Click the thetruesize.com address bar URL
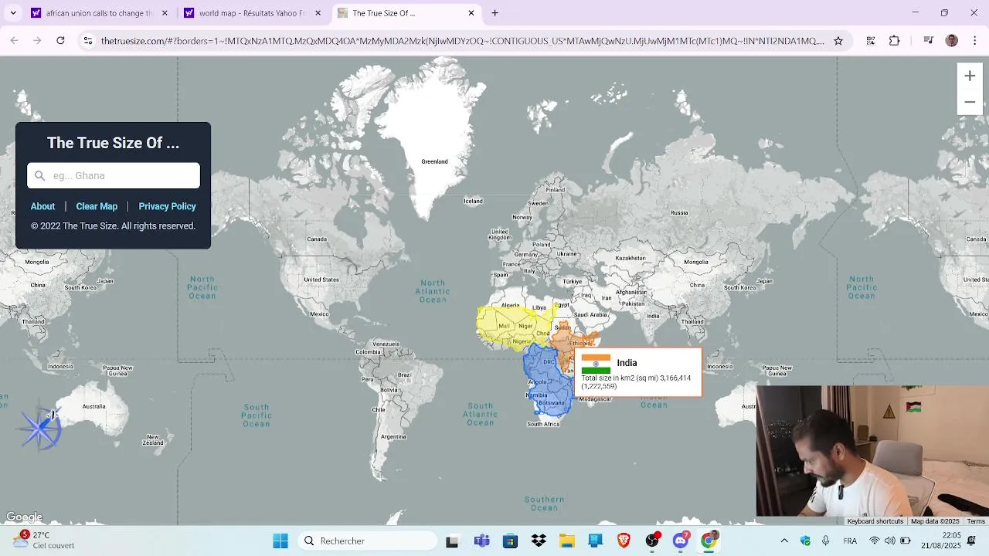The height and width of the screenshot is (556, 989). [462, 41]
